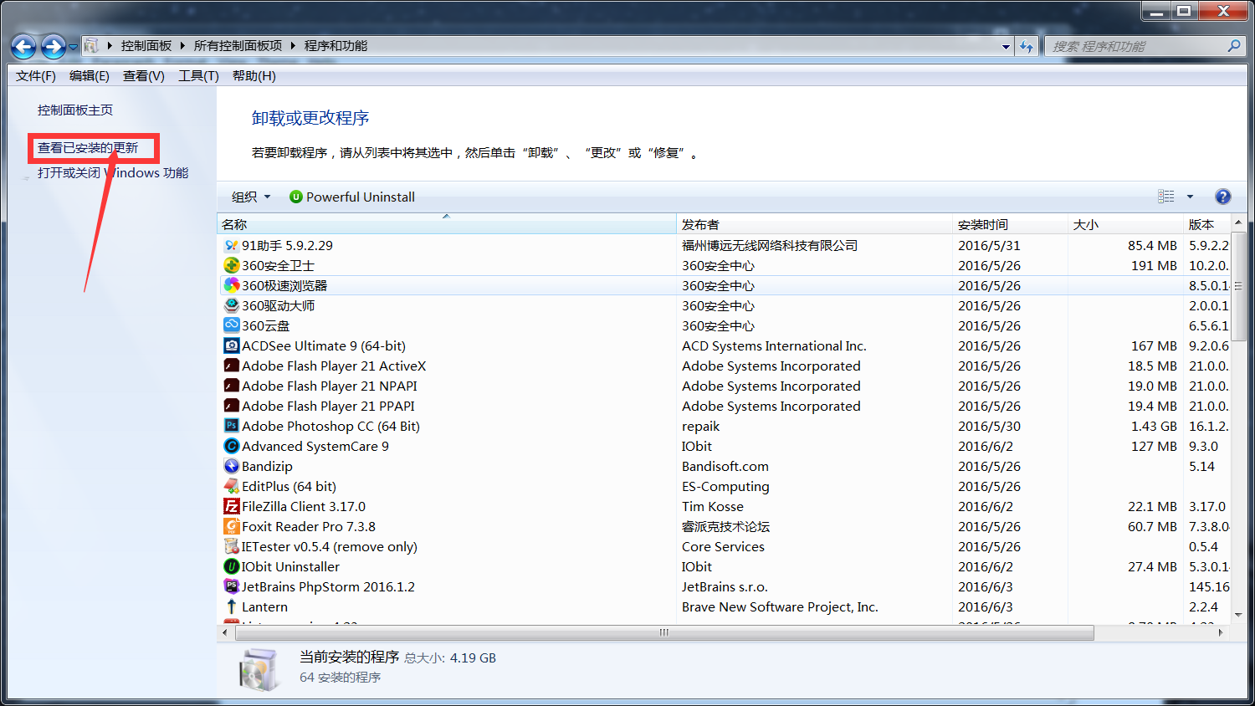1255x706 pixels.
Task: Expand breadcrumb arrow after 所有控制面板项
Action: (293, 46)
